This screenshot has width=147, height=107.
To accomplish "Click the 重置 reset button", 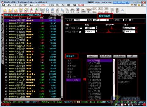I will point(132,56).
